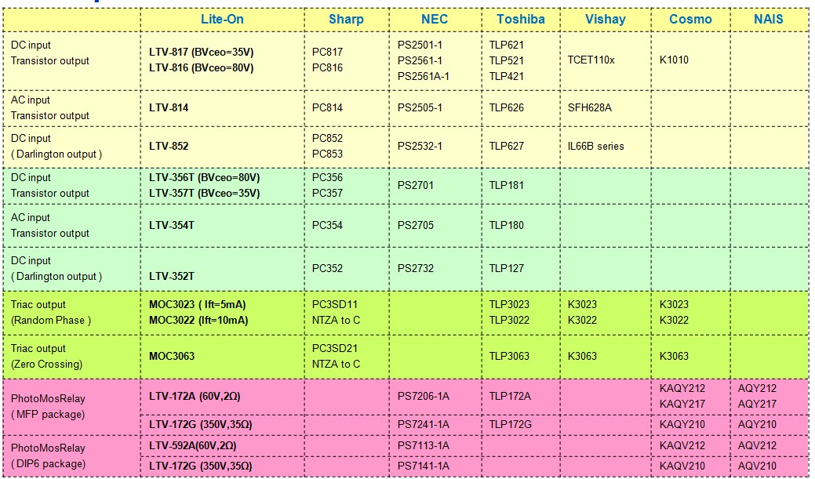Click Sharp PC853
Viewport: 815px width, 479px height.
(x=327, y=154)
